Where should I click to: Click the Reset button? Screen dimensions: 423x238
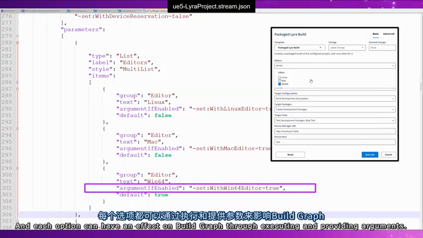tap(290, 155)
